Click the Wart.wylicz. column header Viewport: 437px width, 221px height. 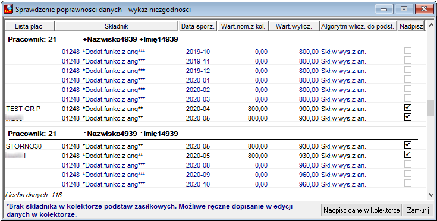[x=294, y=26]
